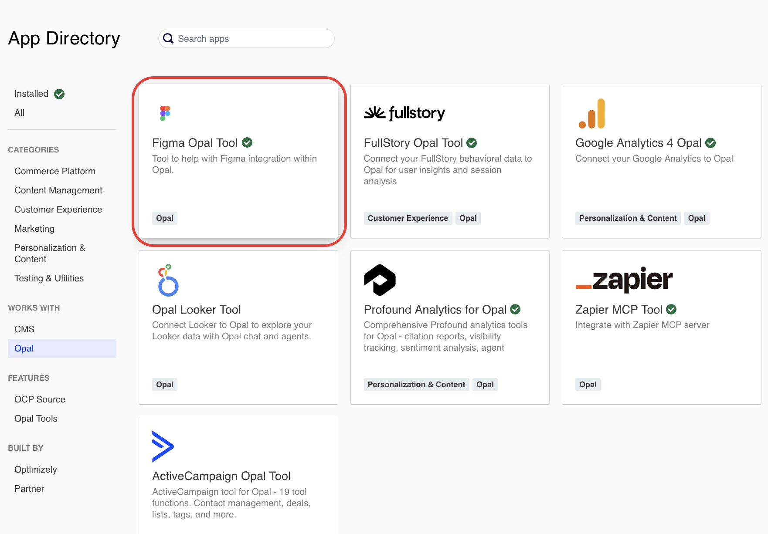This screenshot has height=534, width=768.
Task: Click the Opal tag on Google Analytics card
Action: pyautogui.click(x=697, y=218)
